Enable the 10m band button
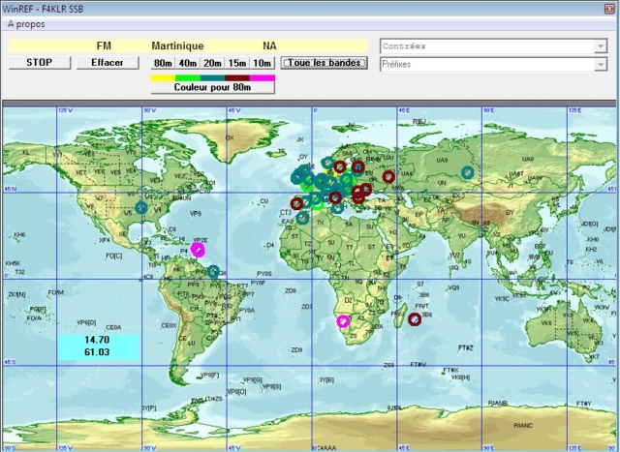620x452 pixels. coord(263,63)
